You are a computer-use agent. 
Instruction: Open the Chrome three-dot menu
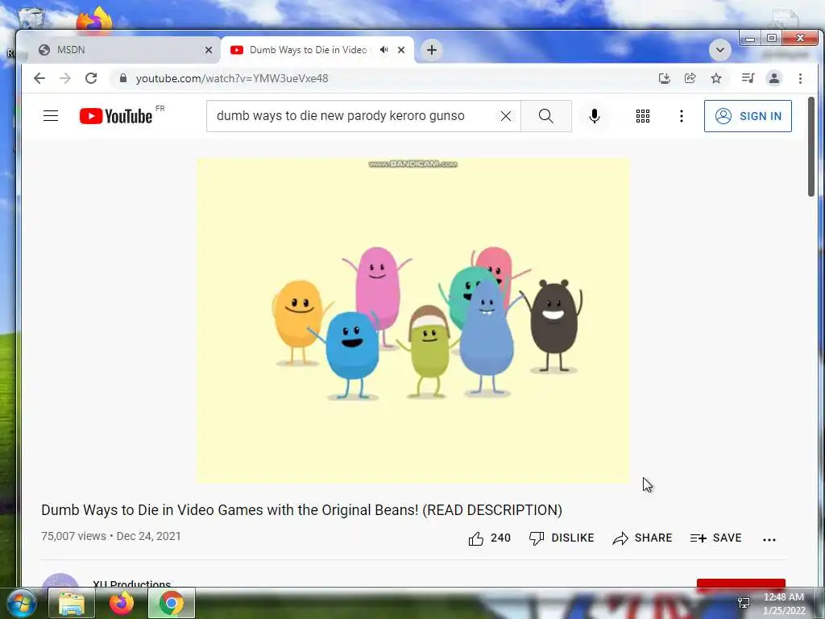[x=800, y=78]
